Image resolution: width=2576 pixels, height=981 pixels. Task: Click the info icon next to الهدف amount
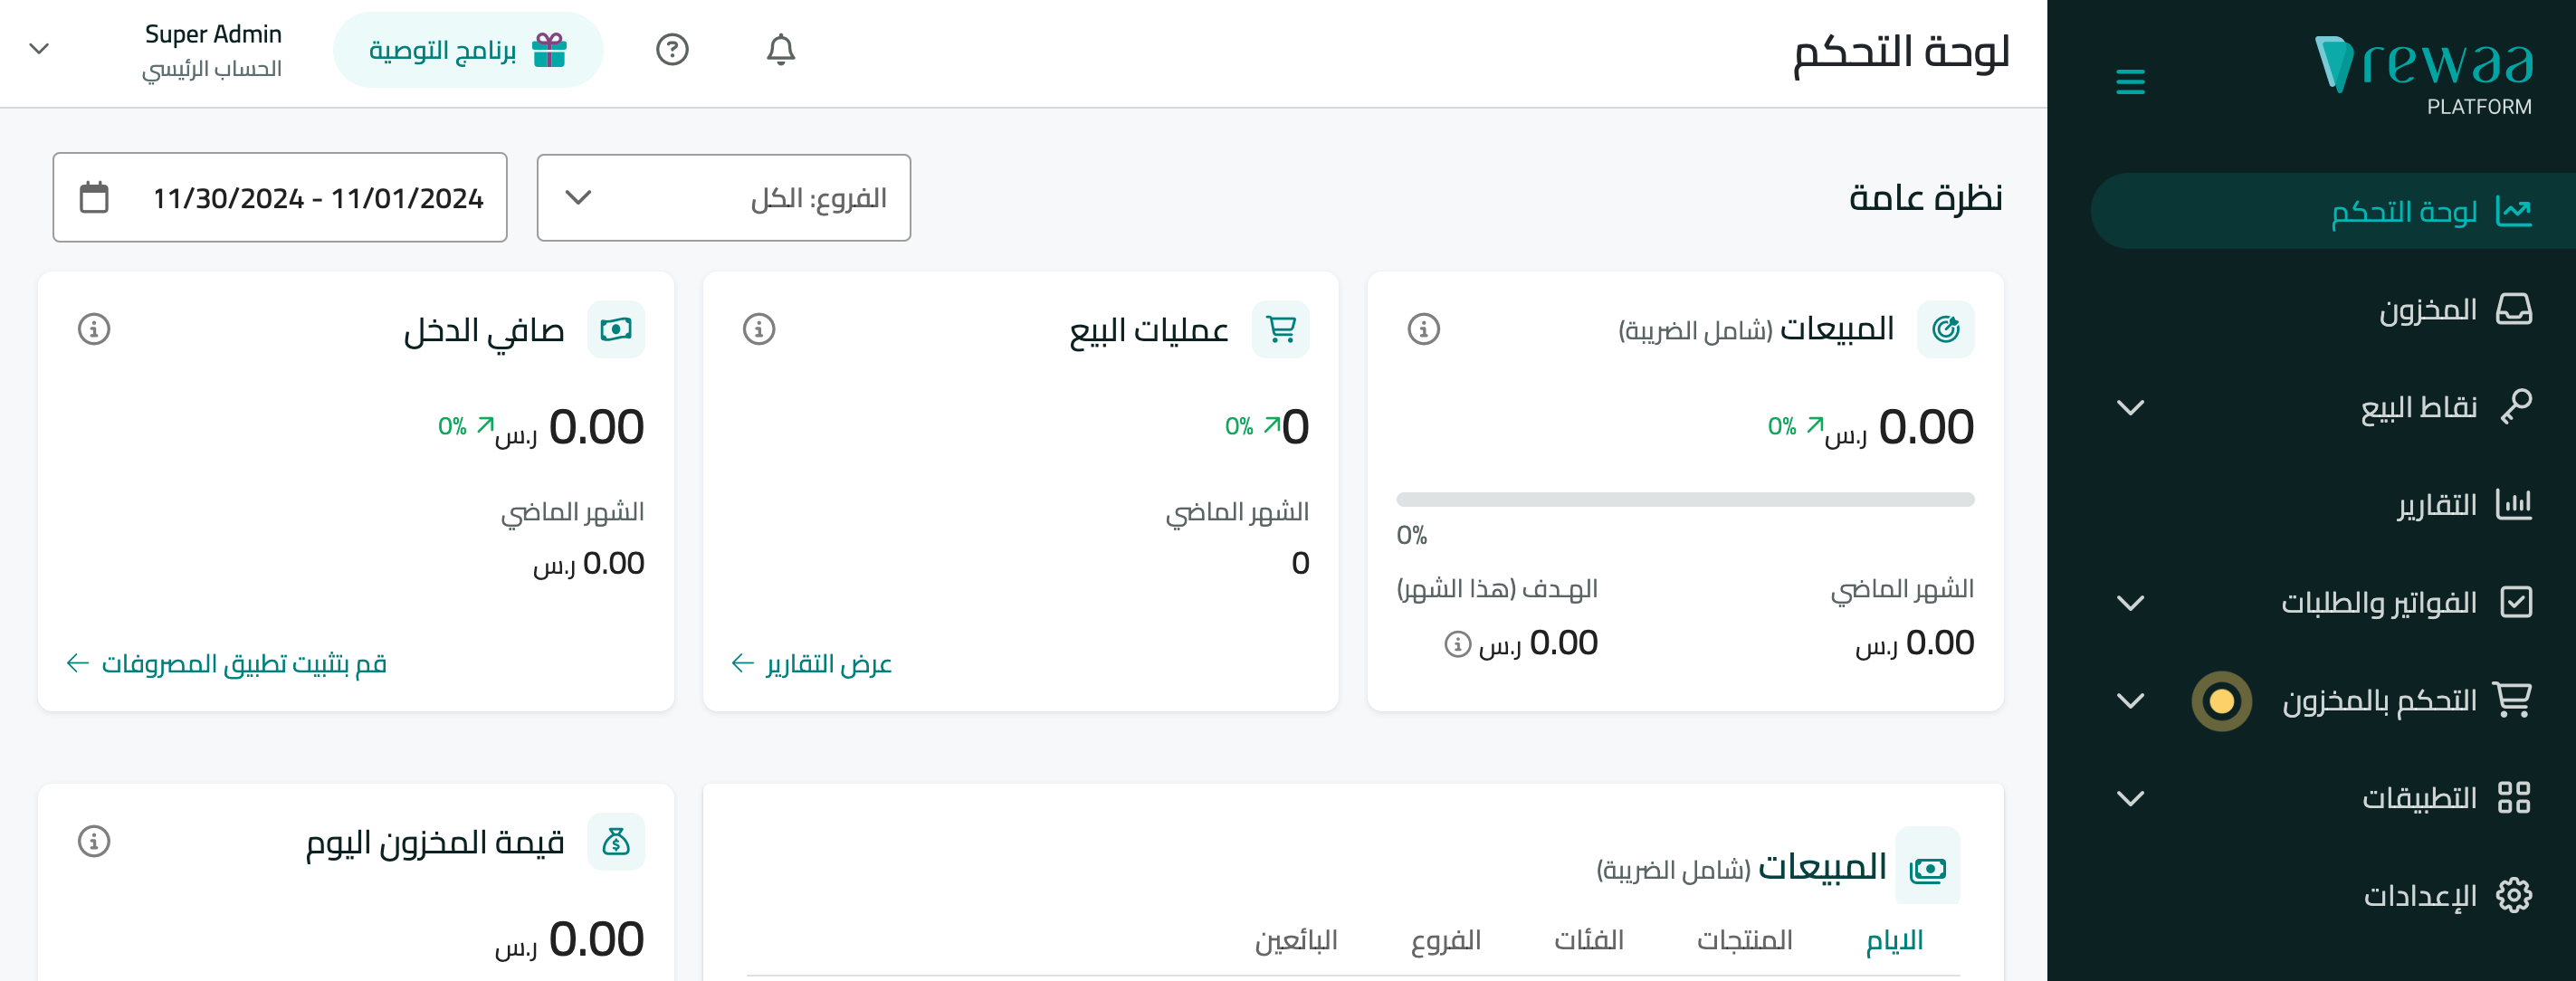1457,644
